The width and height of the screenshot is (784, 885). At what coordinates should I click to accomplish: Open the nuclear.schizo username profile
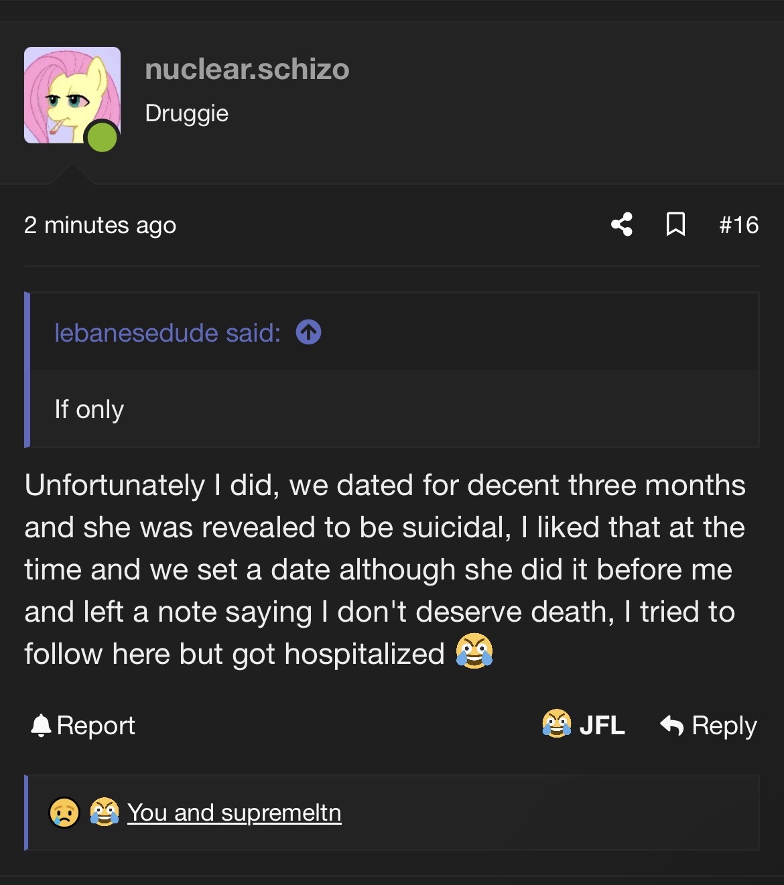tap(247, 69)
